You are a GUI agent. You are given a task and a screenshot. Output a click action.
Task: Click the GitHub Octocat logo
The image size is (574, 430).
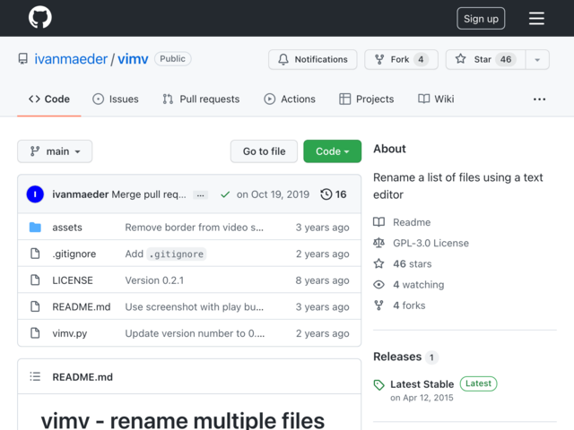point(40,17)
